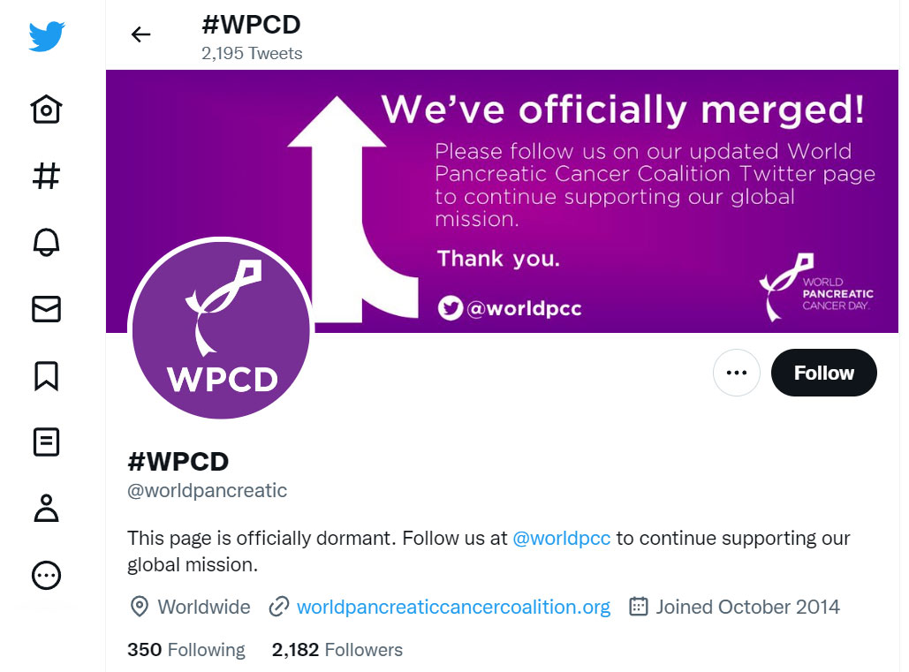Open the Home feed icon
Viewport: 909px width, 672px height.
tap(46, 109)
